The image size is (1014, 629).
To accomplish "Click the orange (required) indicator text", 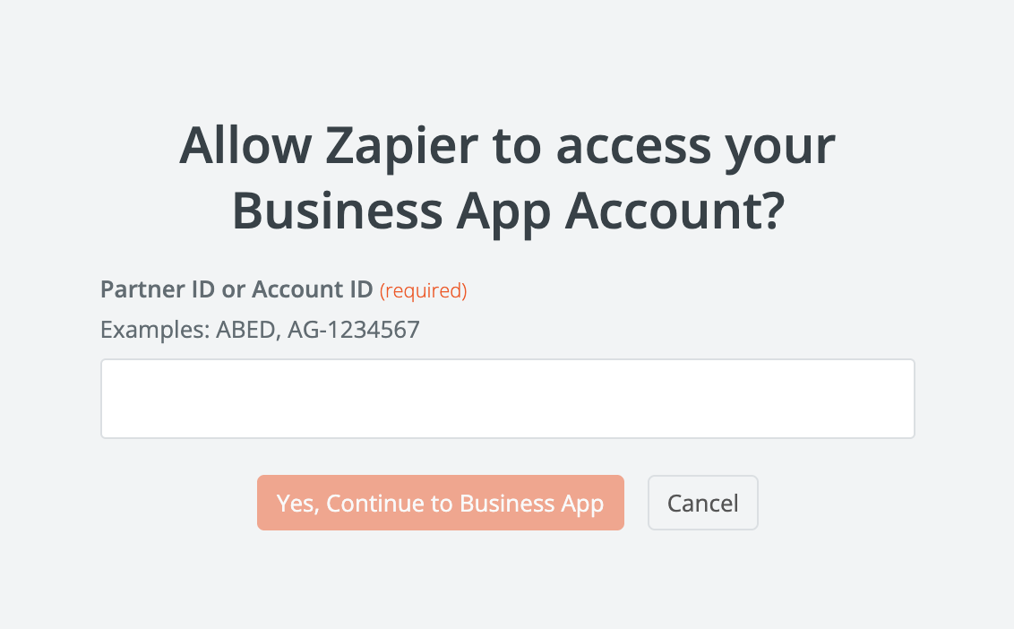I will [x=424, y=290].
